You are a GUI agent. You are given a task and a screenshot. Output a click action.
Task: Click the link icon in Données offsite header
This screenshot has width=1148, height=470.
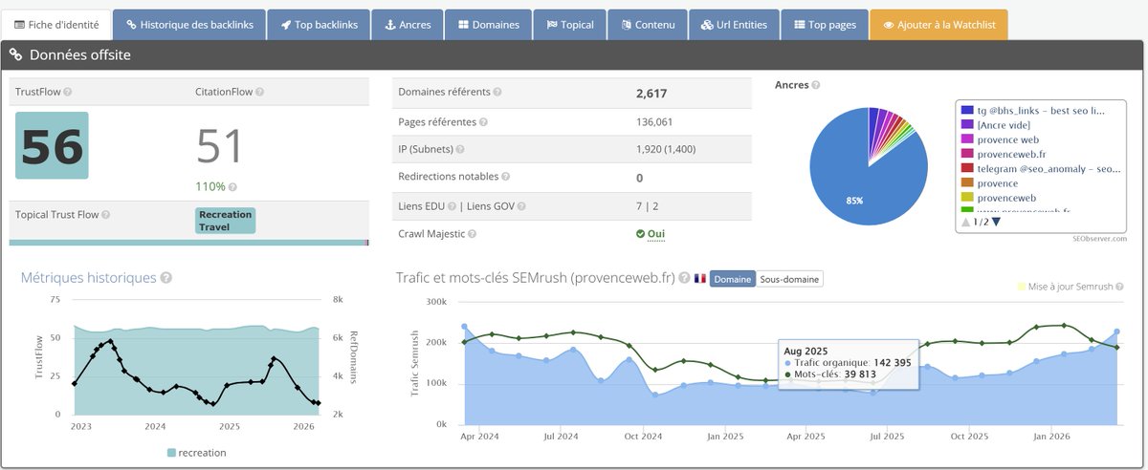point(16,55)
